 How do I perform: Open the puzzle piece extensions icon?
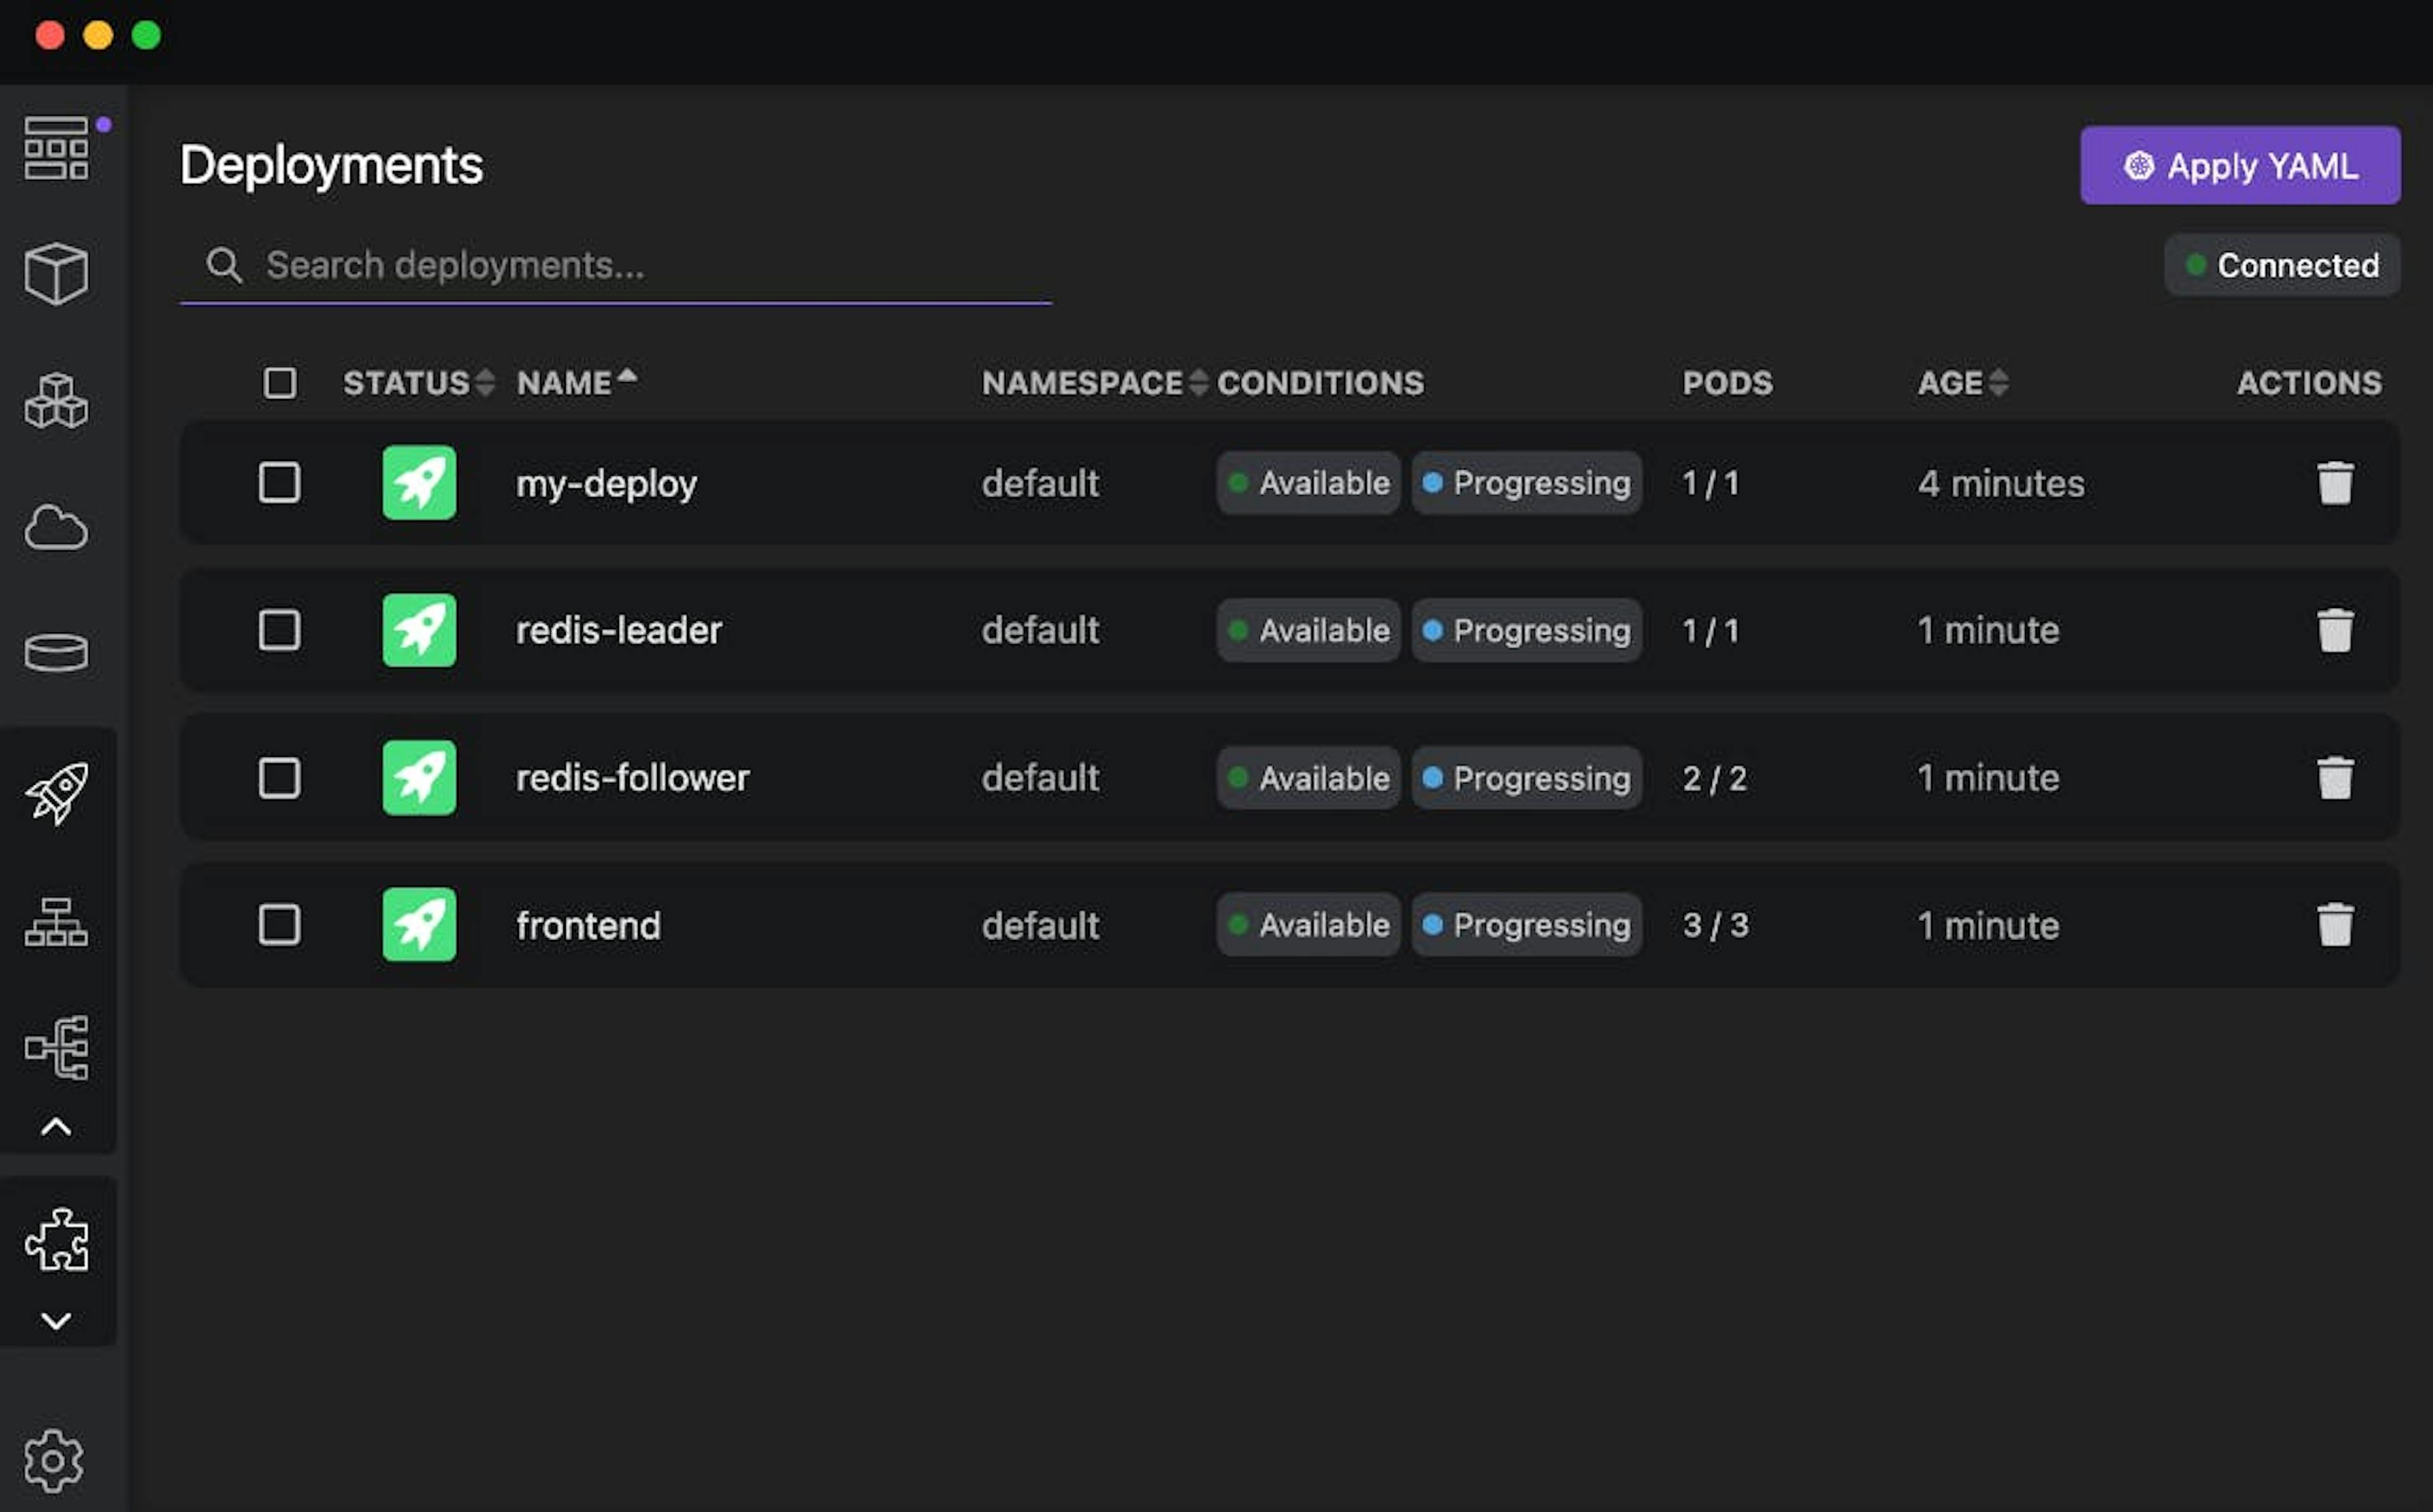coord(56,1240)
